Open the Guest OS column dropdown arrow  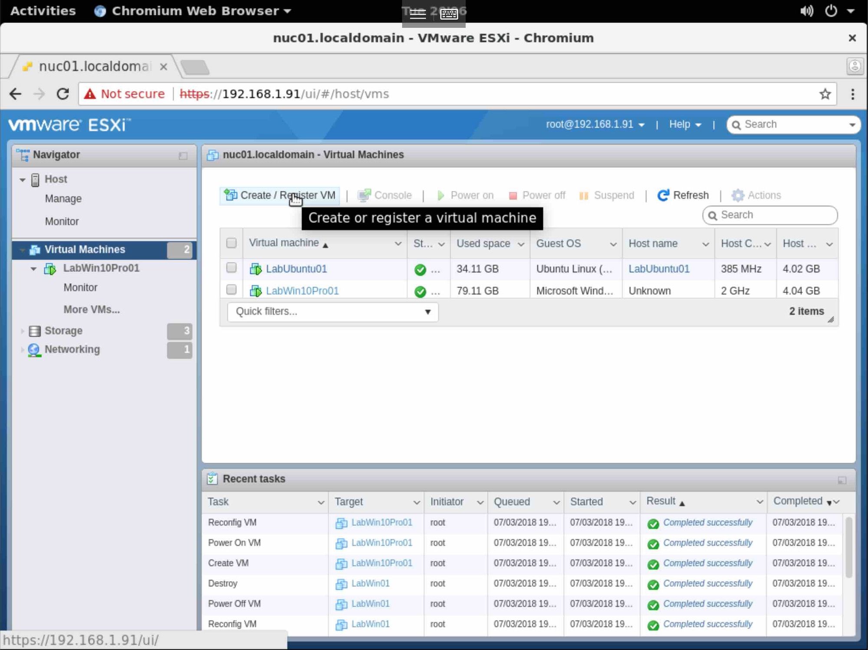point(613,244)
